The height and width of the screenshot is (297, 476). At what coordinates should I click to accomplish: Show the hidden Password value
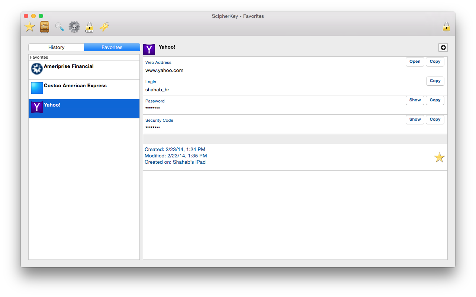tap(415, 100)
